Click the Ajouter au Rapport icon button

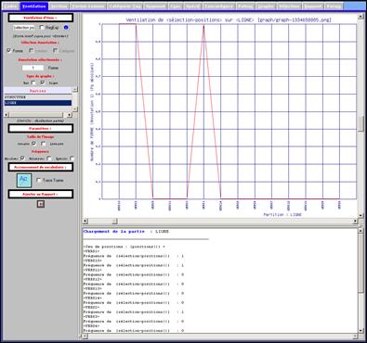[41, 204]
